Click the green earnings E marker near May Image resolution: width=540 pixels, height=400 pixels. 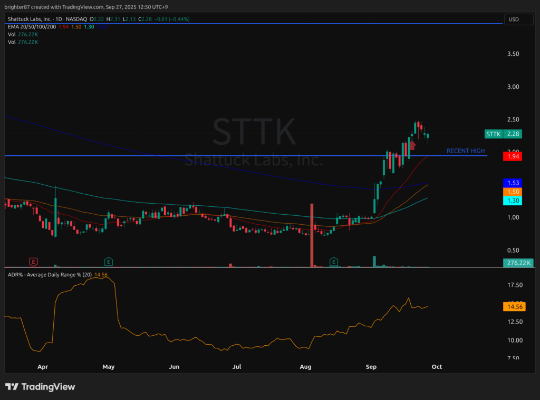coord(109,262)
